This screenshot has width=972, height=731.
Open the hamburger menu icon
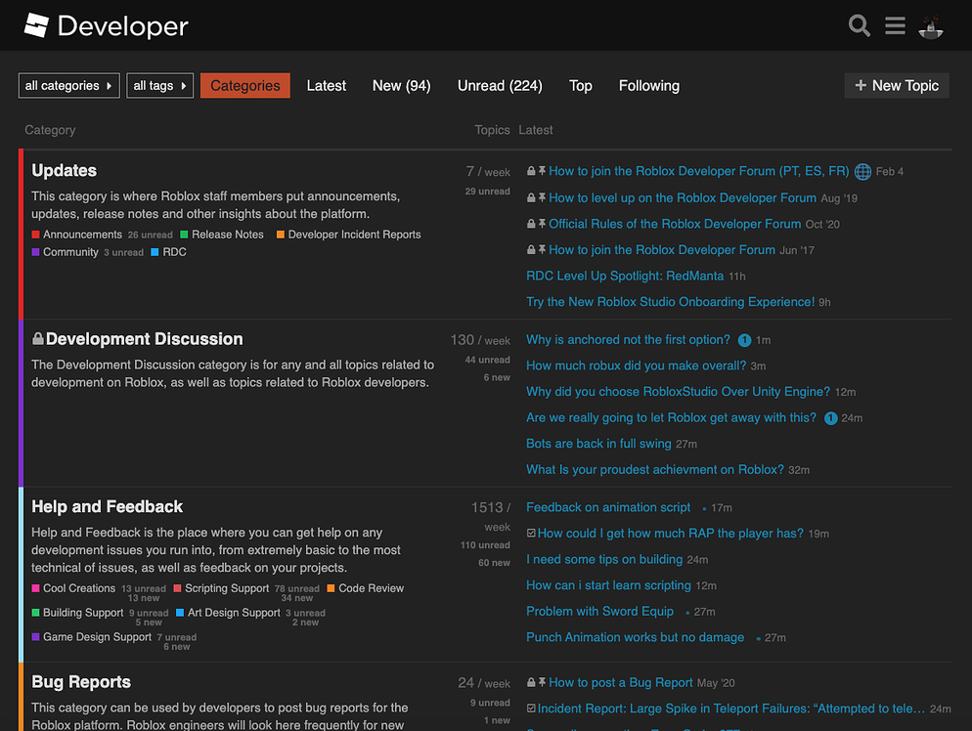tap(895, 25)
